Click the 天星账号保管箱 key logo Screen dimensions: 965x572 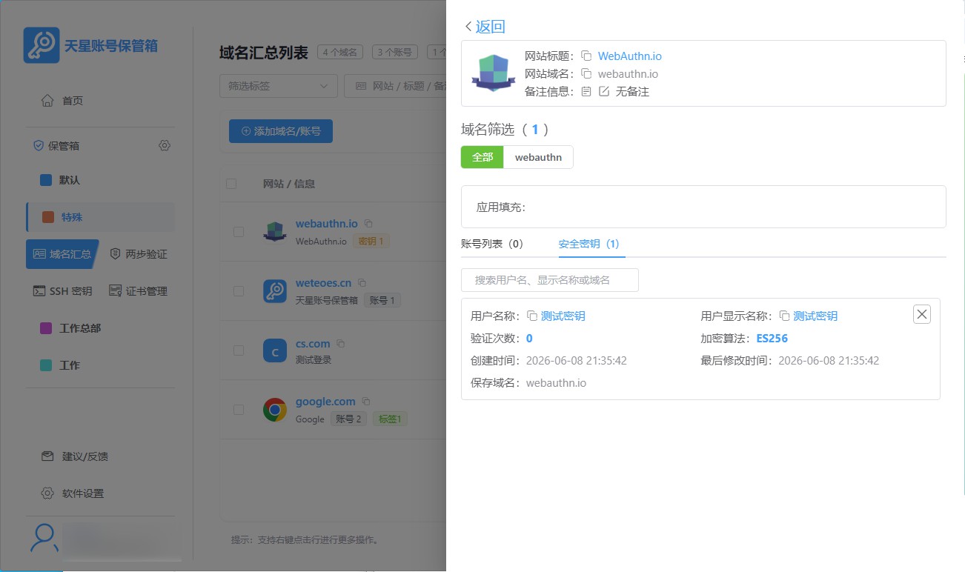(x=42, y=45)
